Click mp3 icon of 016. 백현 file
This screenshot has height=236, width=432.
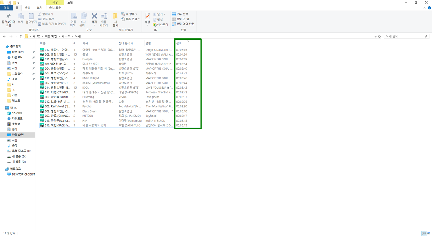[42, 125]
